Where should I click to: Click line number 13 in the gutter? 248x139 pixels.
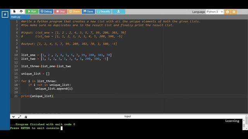pyautogui.click(x=16, y=66)
